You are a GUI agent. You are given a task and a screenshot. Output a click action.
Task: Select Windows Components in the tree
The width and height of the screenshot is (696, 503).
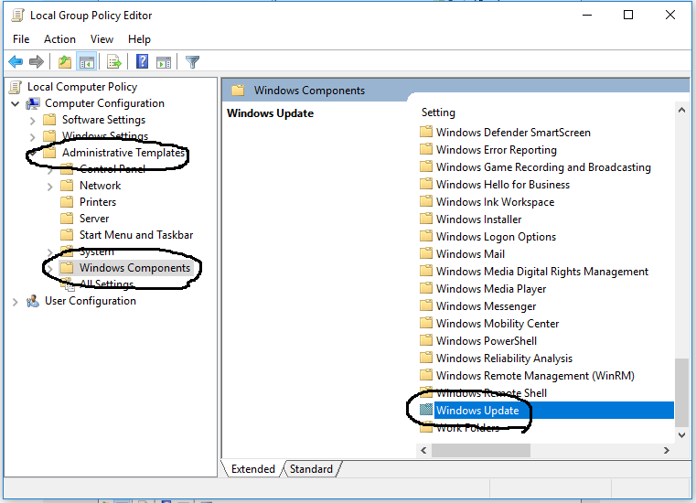[134, 268]
